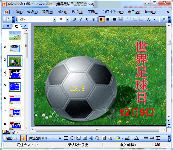Screen dimensions: 173x150
Task: Insert Diagram or Organization Chart
Action: point(97,138)
